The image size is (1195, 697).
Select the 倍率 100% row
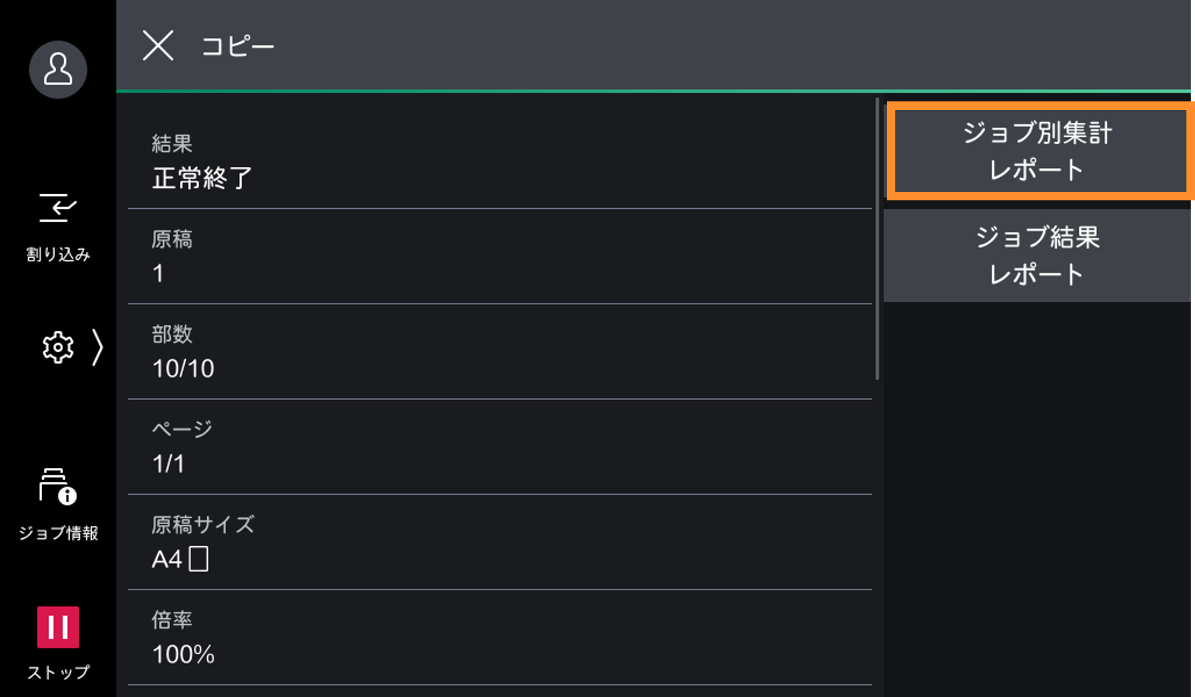[499, 638]
